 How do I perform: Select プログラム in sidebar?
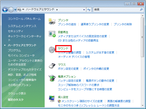[x=14, y=50]
